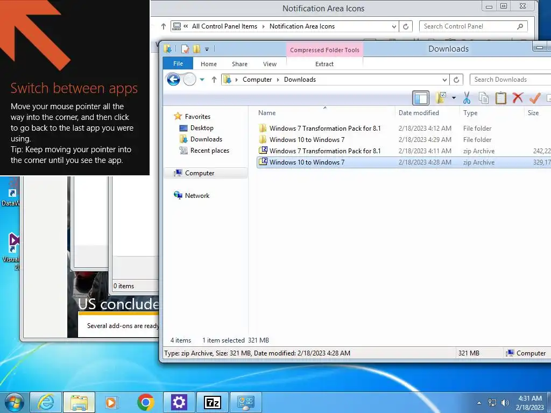Open the recent locations dropdown arrow

point(202,80)
